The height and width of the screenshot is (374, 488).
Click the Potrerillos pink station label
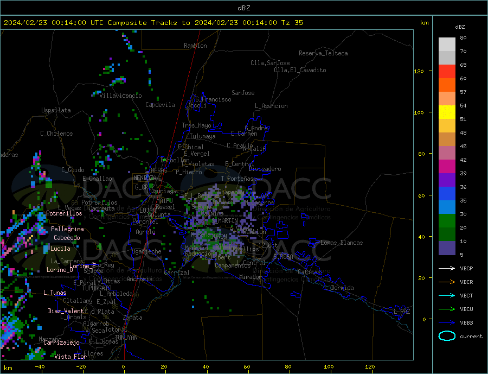(64, 213)
